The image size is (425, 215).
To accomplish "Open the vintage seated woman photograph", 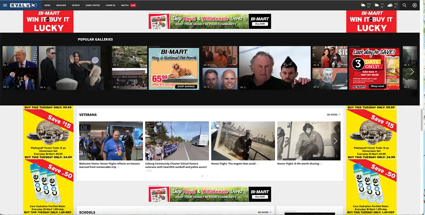I will click(x=309, y=141).
